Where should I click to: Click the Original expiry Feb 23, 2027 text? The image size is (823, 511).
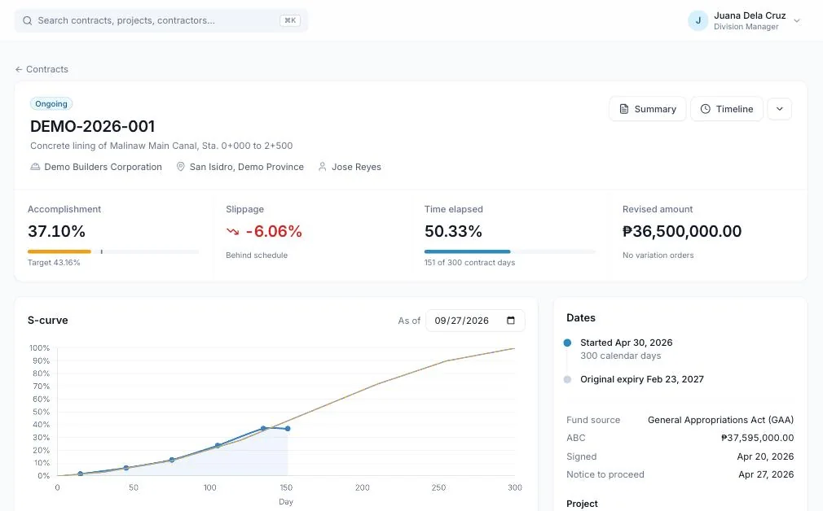(x=642, y=379)
